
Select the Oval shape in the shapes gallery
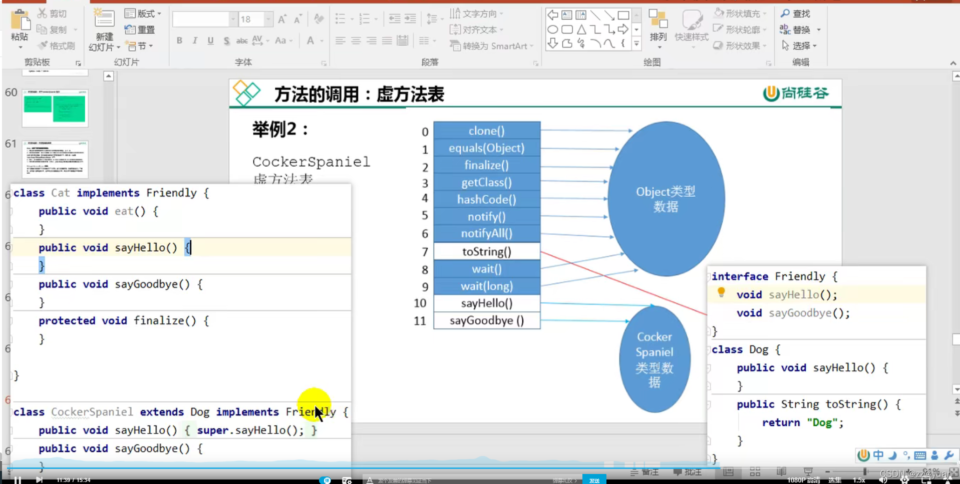point(552,30)
